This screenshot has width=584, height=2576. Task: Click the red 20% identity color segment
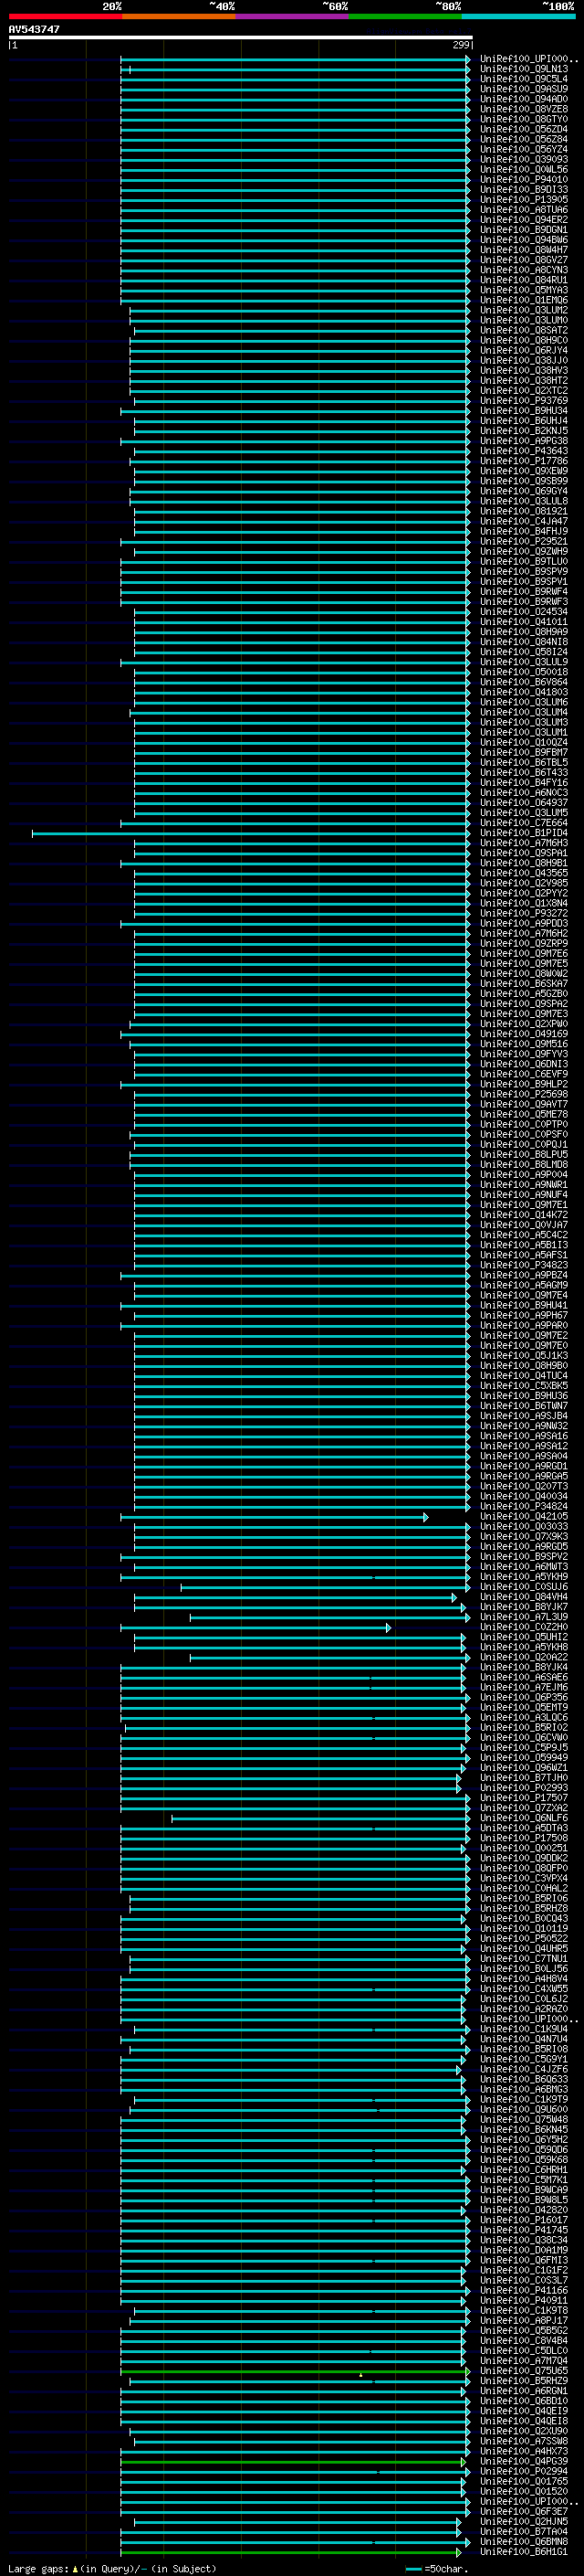point(65,17)
